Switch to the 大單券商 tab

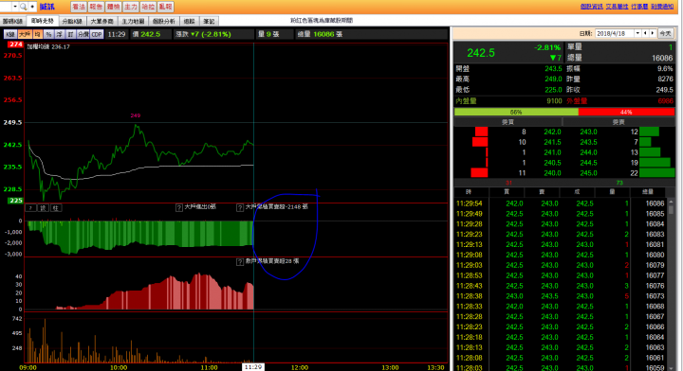[x=102, y=21]
